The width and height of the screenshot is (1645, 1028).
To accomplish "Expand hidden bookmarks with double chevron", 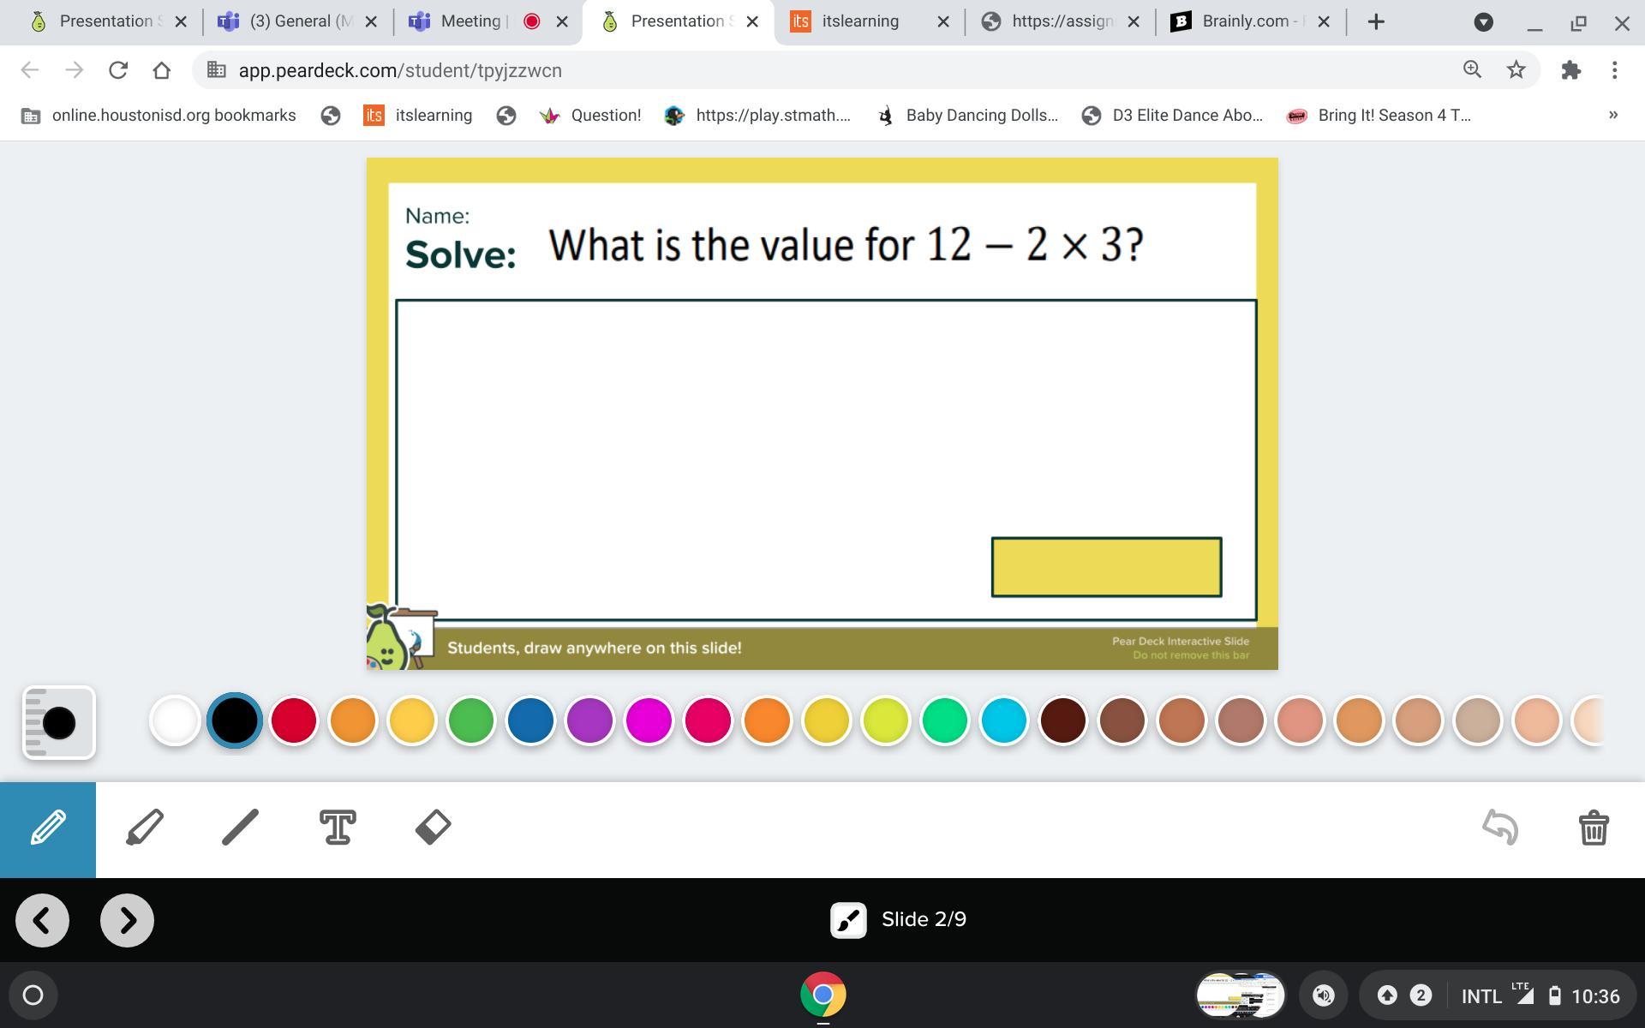I will point(1612,115).
